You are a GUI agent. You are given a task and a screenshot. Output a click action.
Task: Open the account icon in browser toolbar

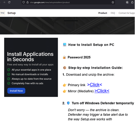[127, 2]
